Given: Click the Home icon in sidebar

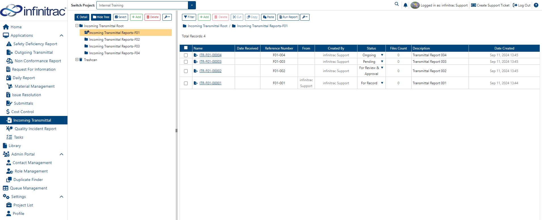Looking at the screenshot, I should (6, 27).
